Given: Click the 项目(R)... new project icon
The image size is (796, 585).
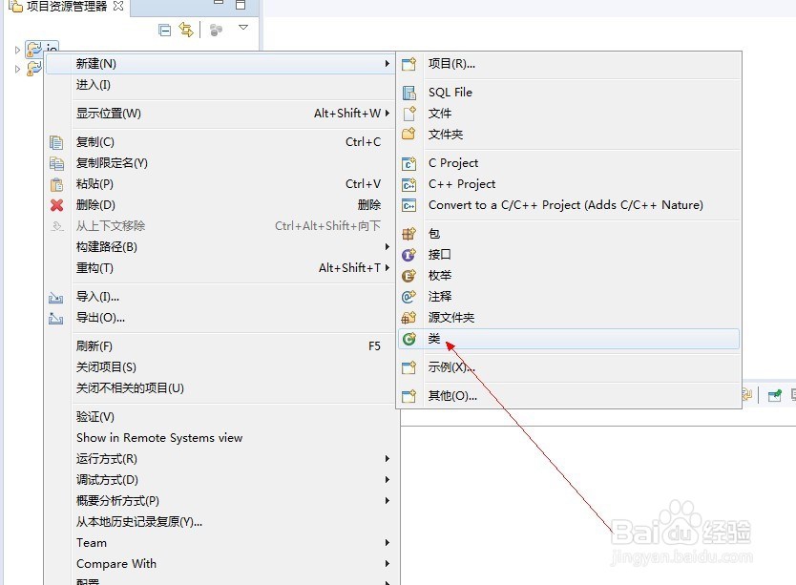Looking at the screenshot, I should click(408, 64).
